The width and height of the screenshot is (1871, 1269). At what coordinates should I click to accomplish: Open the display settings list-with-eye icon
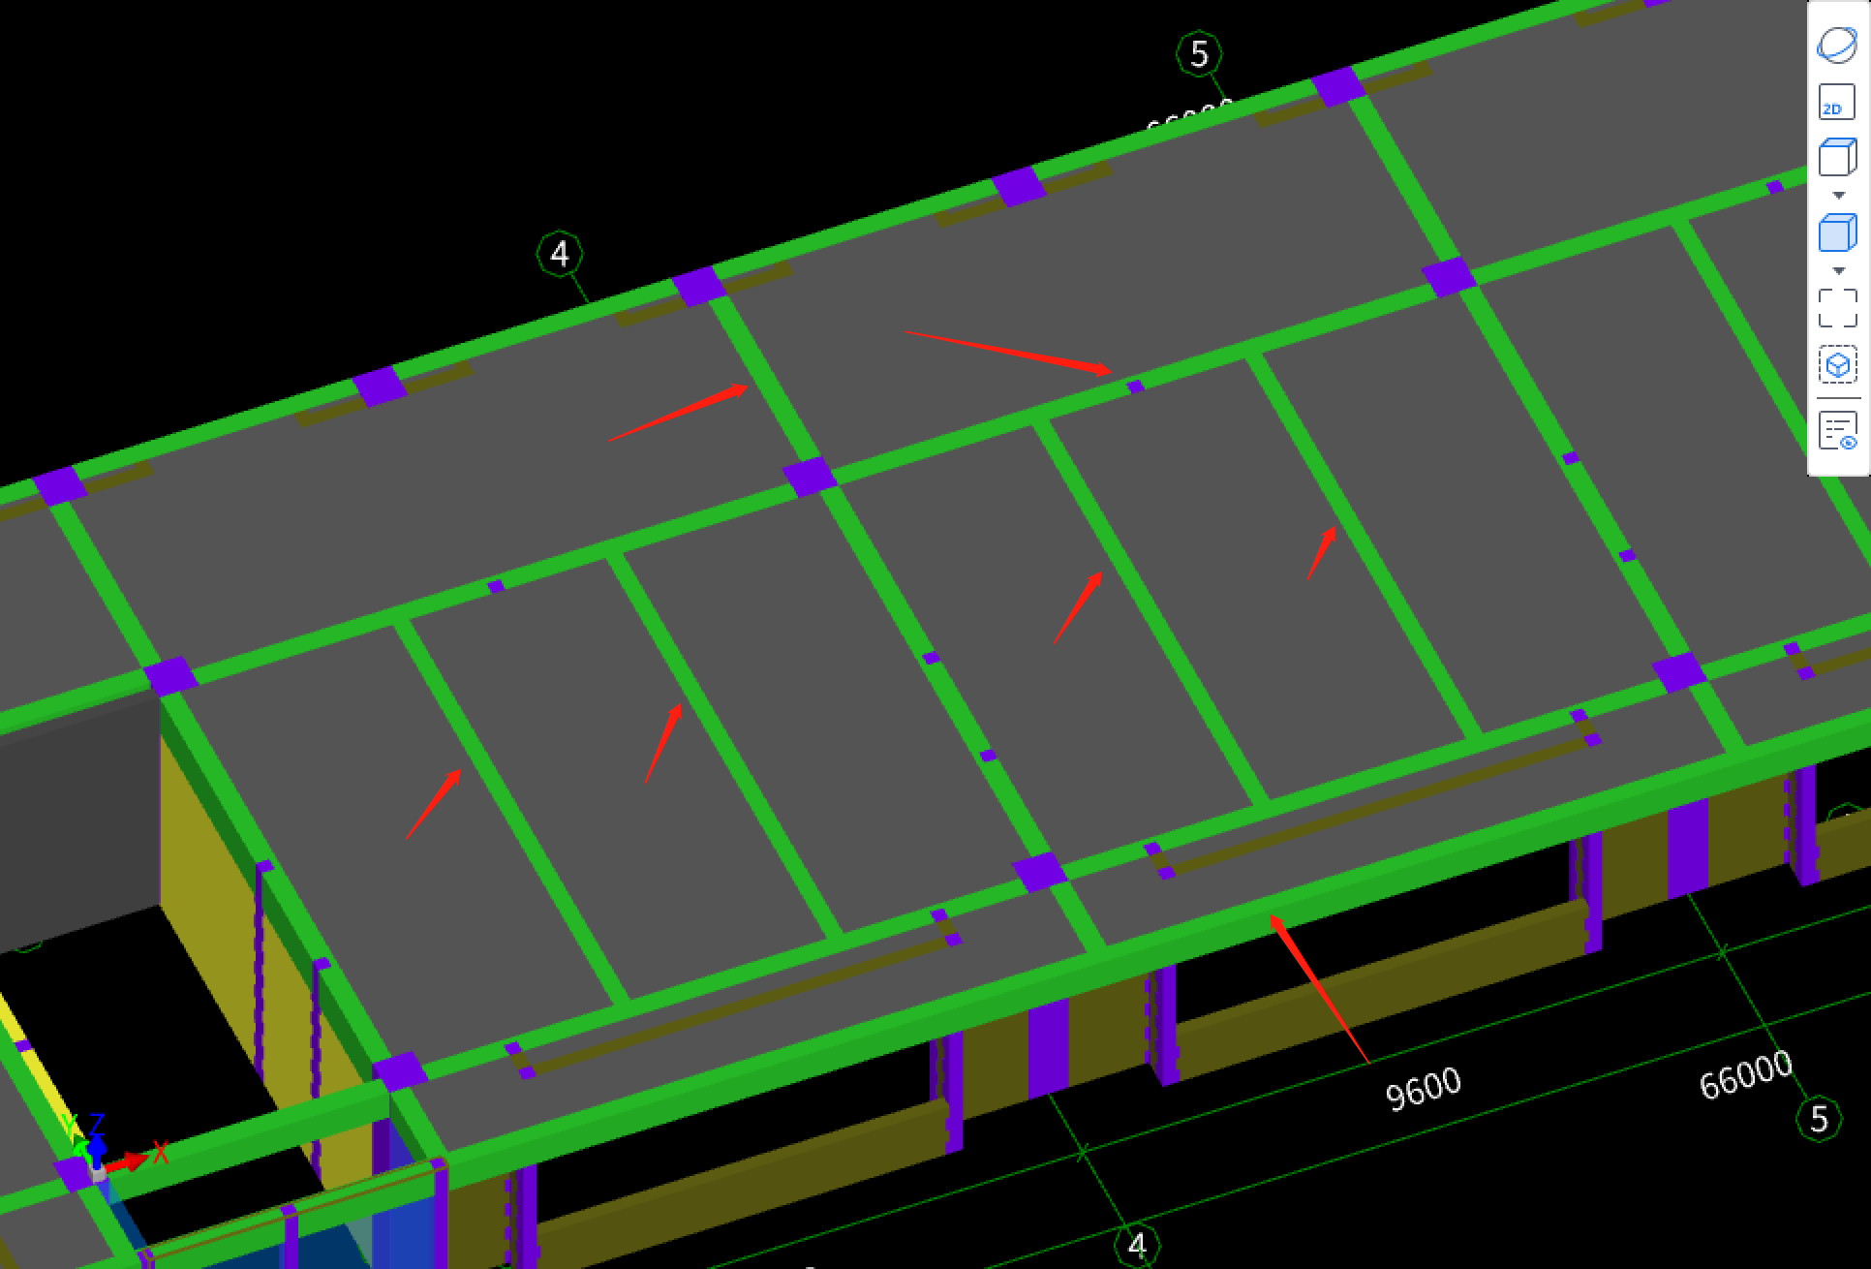[x=1837, y=431]
